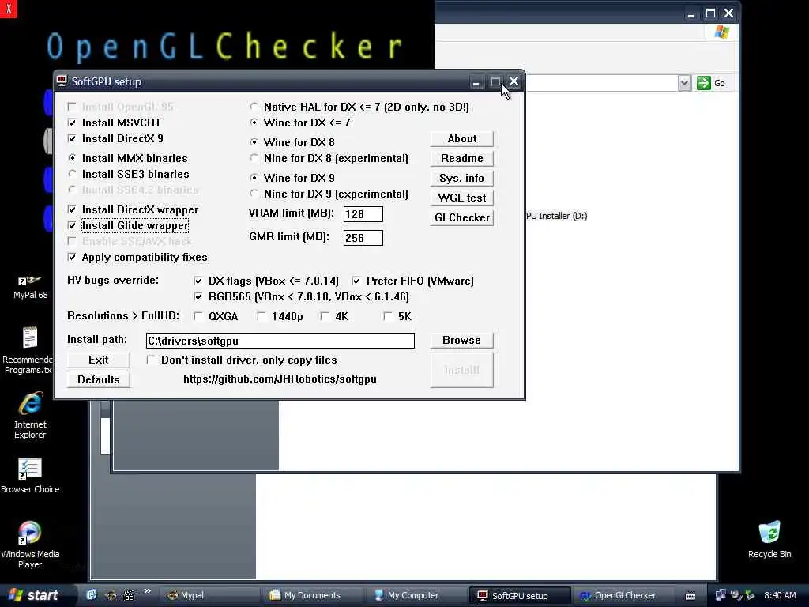This screenshot has width=809, height=607.
Task: Toggle Install DirectX 9 checkbox
Action: click(72, 138)
